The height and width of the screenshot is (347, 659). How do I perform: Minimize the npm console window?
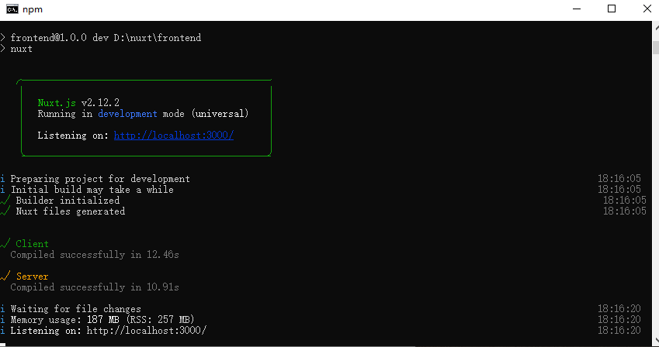tap(577, 9)
